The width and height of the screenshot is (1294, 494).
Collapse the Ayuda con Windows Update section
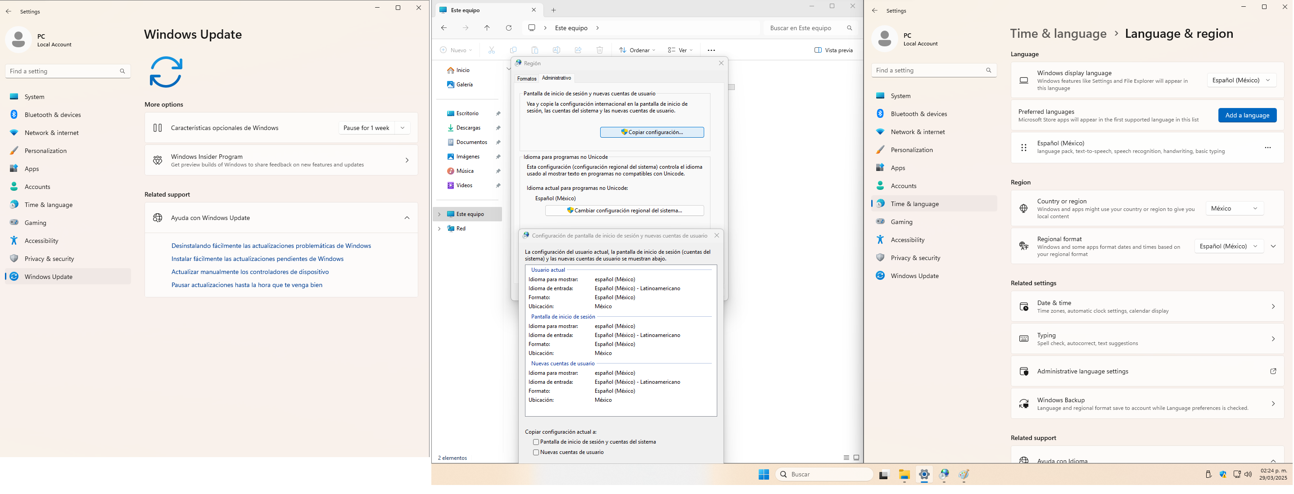tap(407, 218)
